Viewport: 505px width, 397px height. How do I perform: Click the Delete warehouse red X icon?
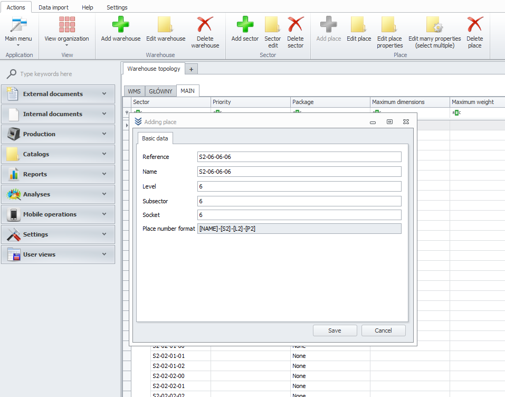(205, 25)
